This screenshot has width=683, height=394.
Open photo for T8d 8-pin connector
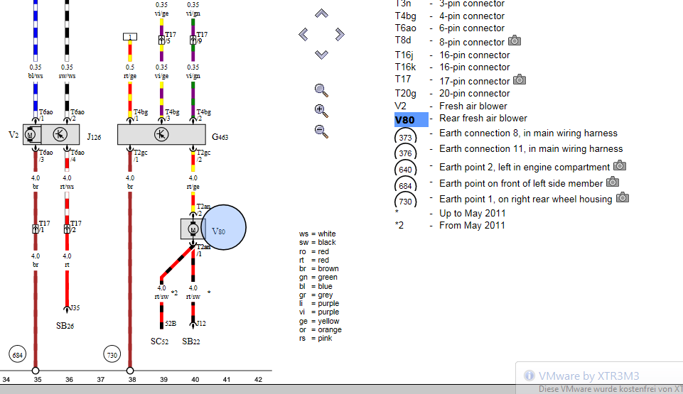[x=515, y=41]
